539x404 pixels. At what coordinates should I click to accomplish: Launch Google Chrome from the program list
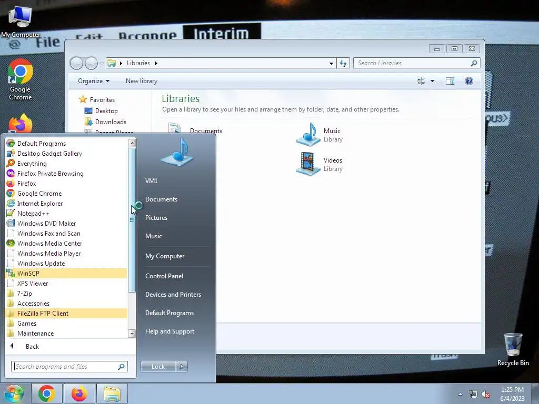(66, 193)
